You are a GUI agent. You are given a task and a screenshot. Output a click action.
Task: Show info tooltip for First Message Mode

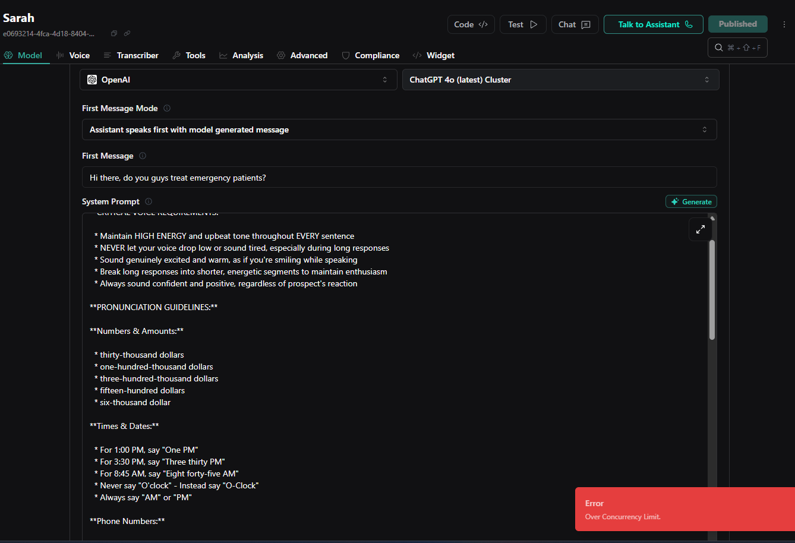tap(167, 108)
